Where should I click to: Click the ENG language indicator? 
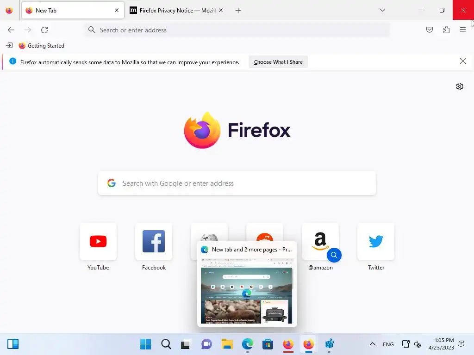tap(388, 344)
